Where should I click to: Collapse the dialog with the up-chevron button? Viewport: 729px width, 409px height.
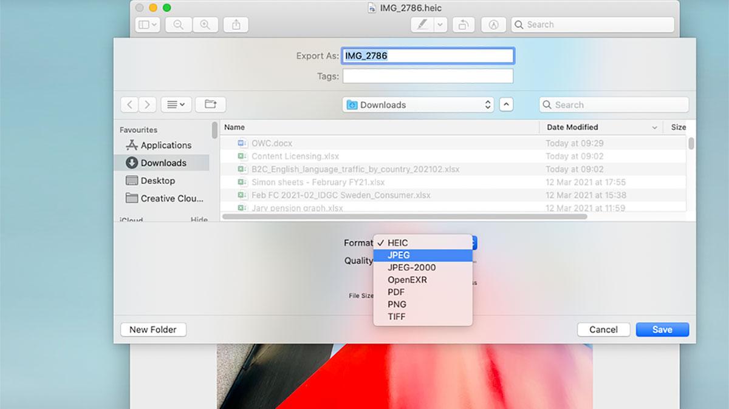506,105
